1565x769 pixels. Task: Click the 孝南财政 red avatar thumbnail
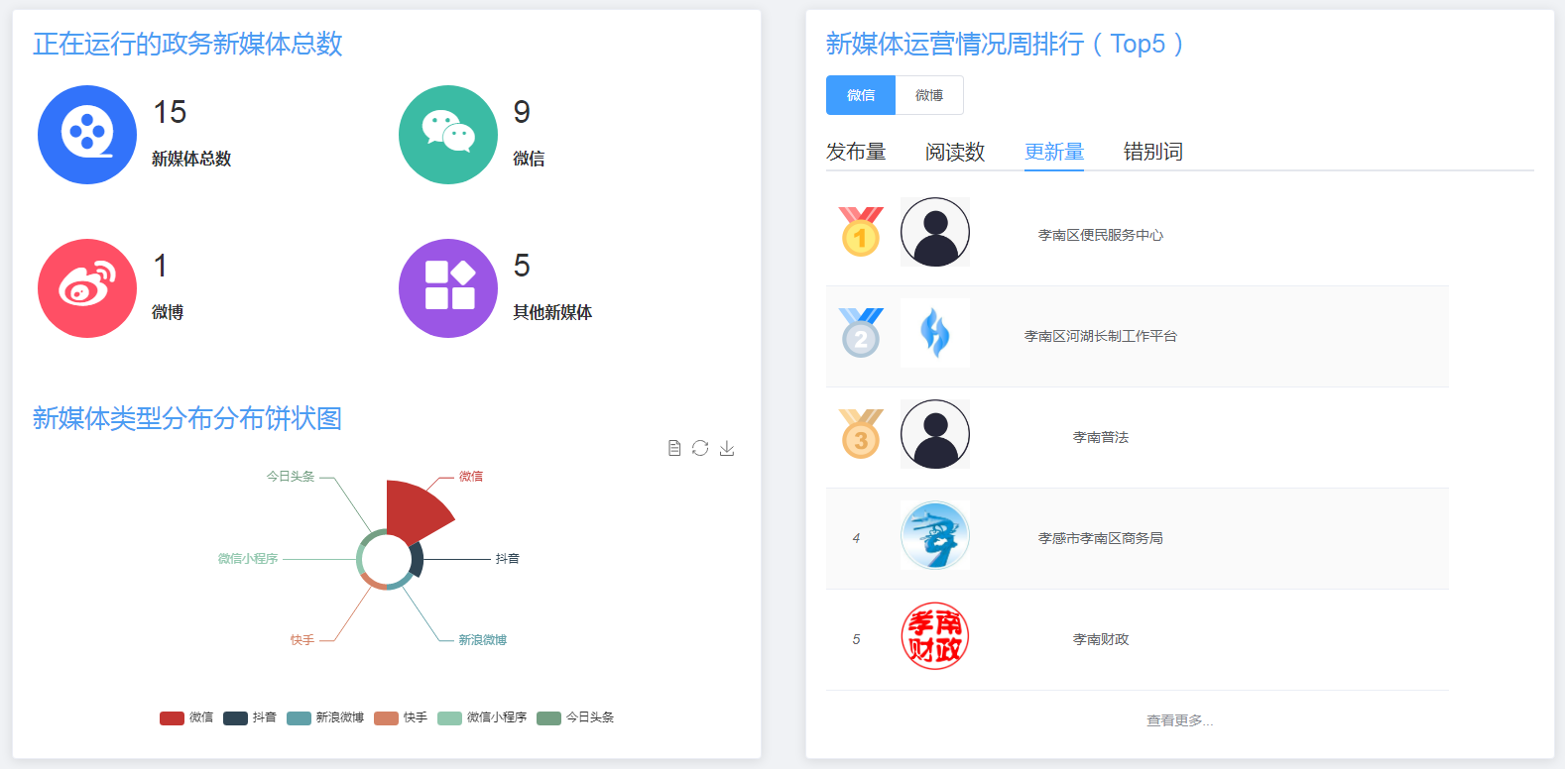(935, 636)
